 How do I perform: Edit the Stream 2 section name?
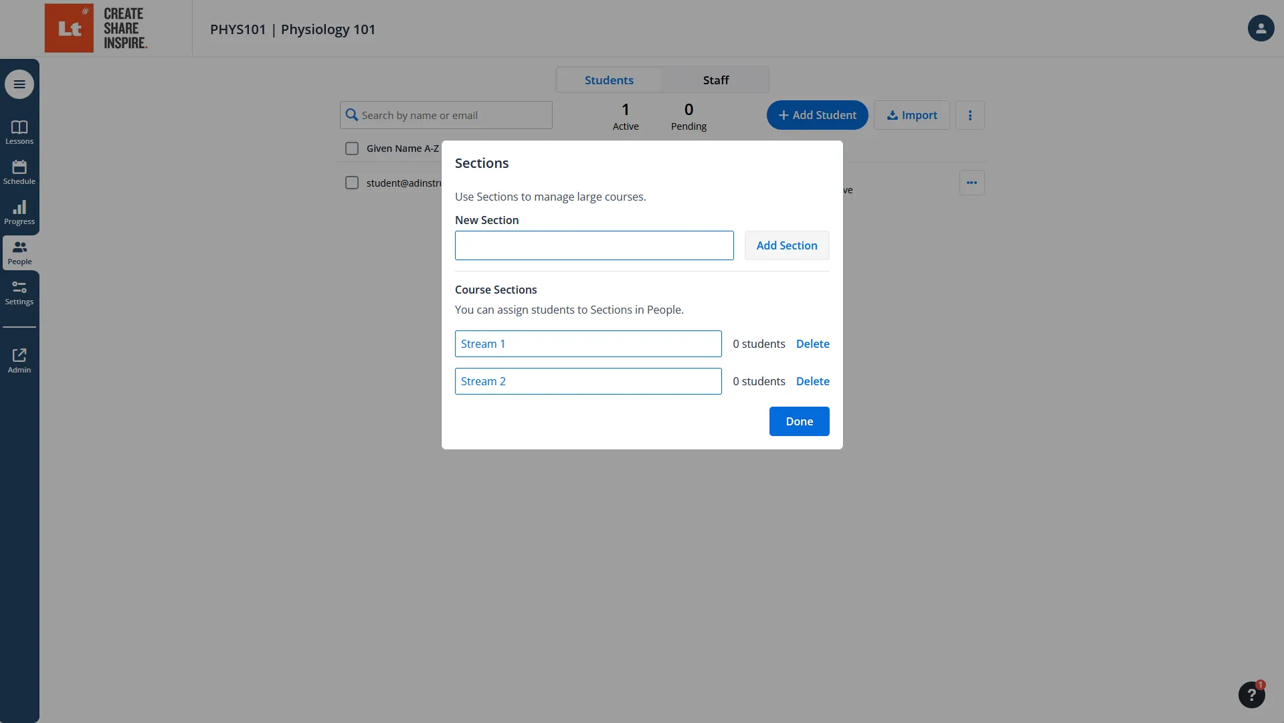[588, 381]
